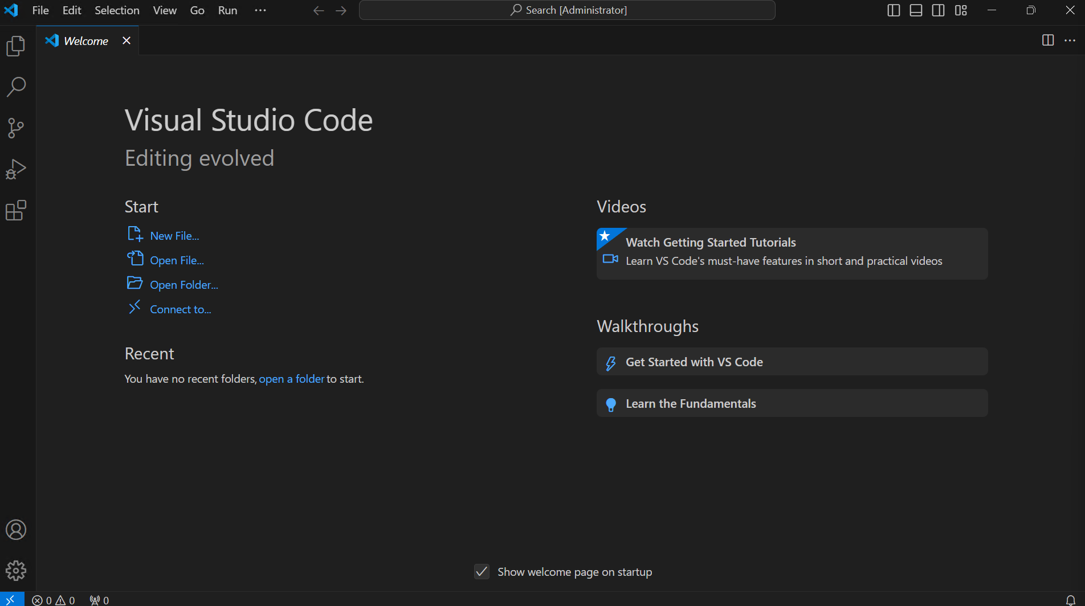Open the Selection menu
Image resolution: width=1085 pixels, height=606 pixels.
[117, 10]
